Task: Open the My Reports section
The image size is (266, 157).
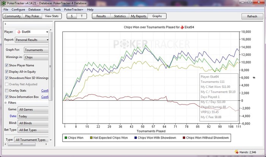Action: (x=138, y=16)
